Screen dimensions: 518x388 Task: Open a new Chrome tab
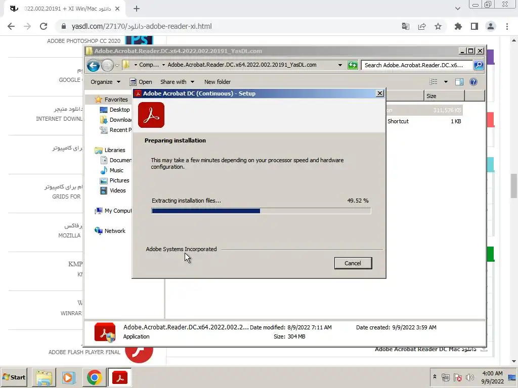coord(137,9)
